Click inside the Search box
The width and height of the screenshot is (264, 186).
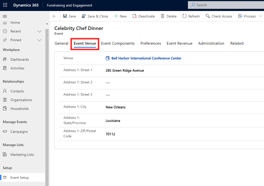pos(226,5)
